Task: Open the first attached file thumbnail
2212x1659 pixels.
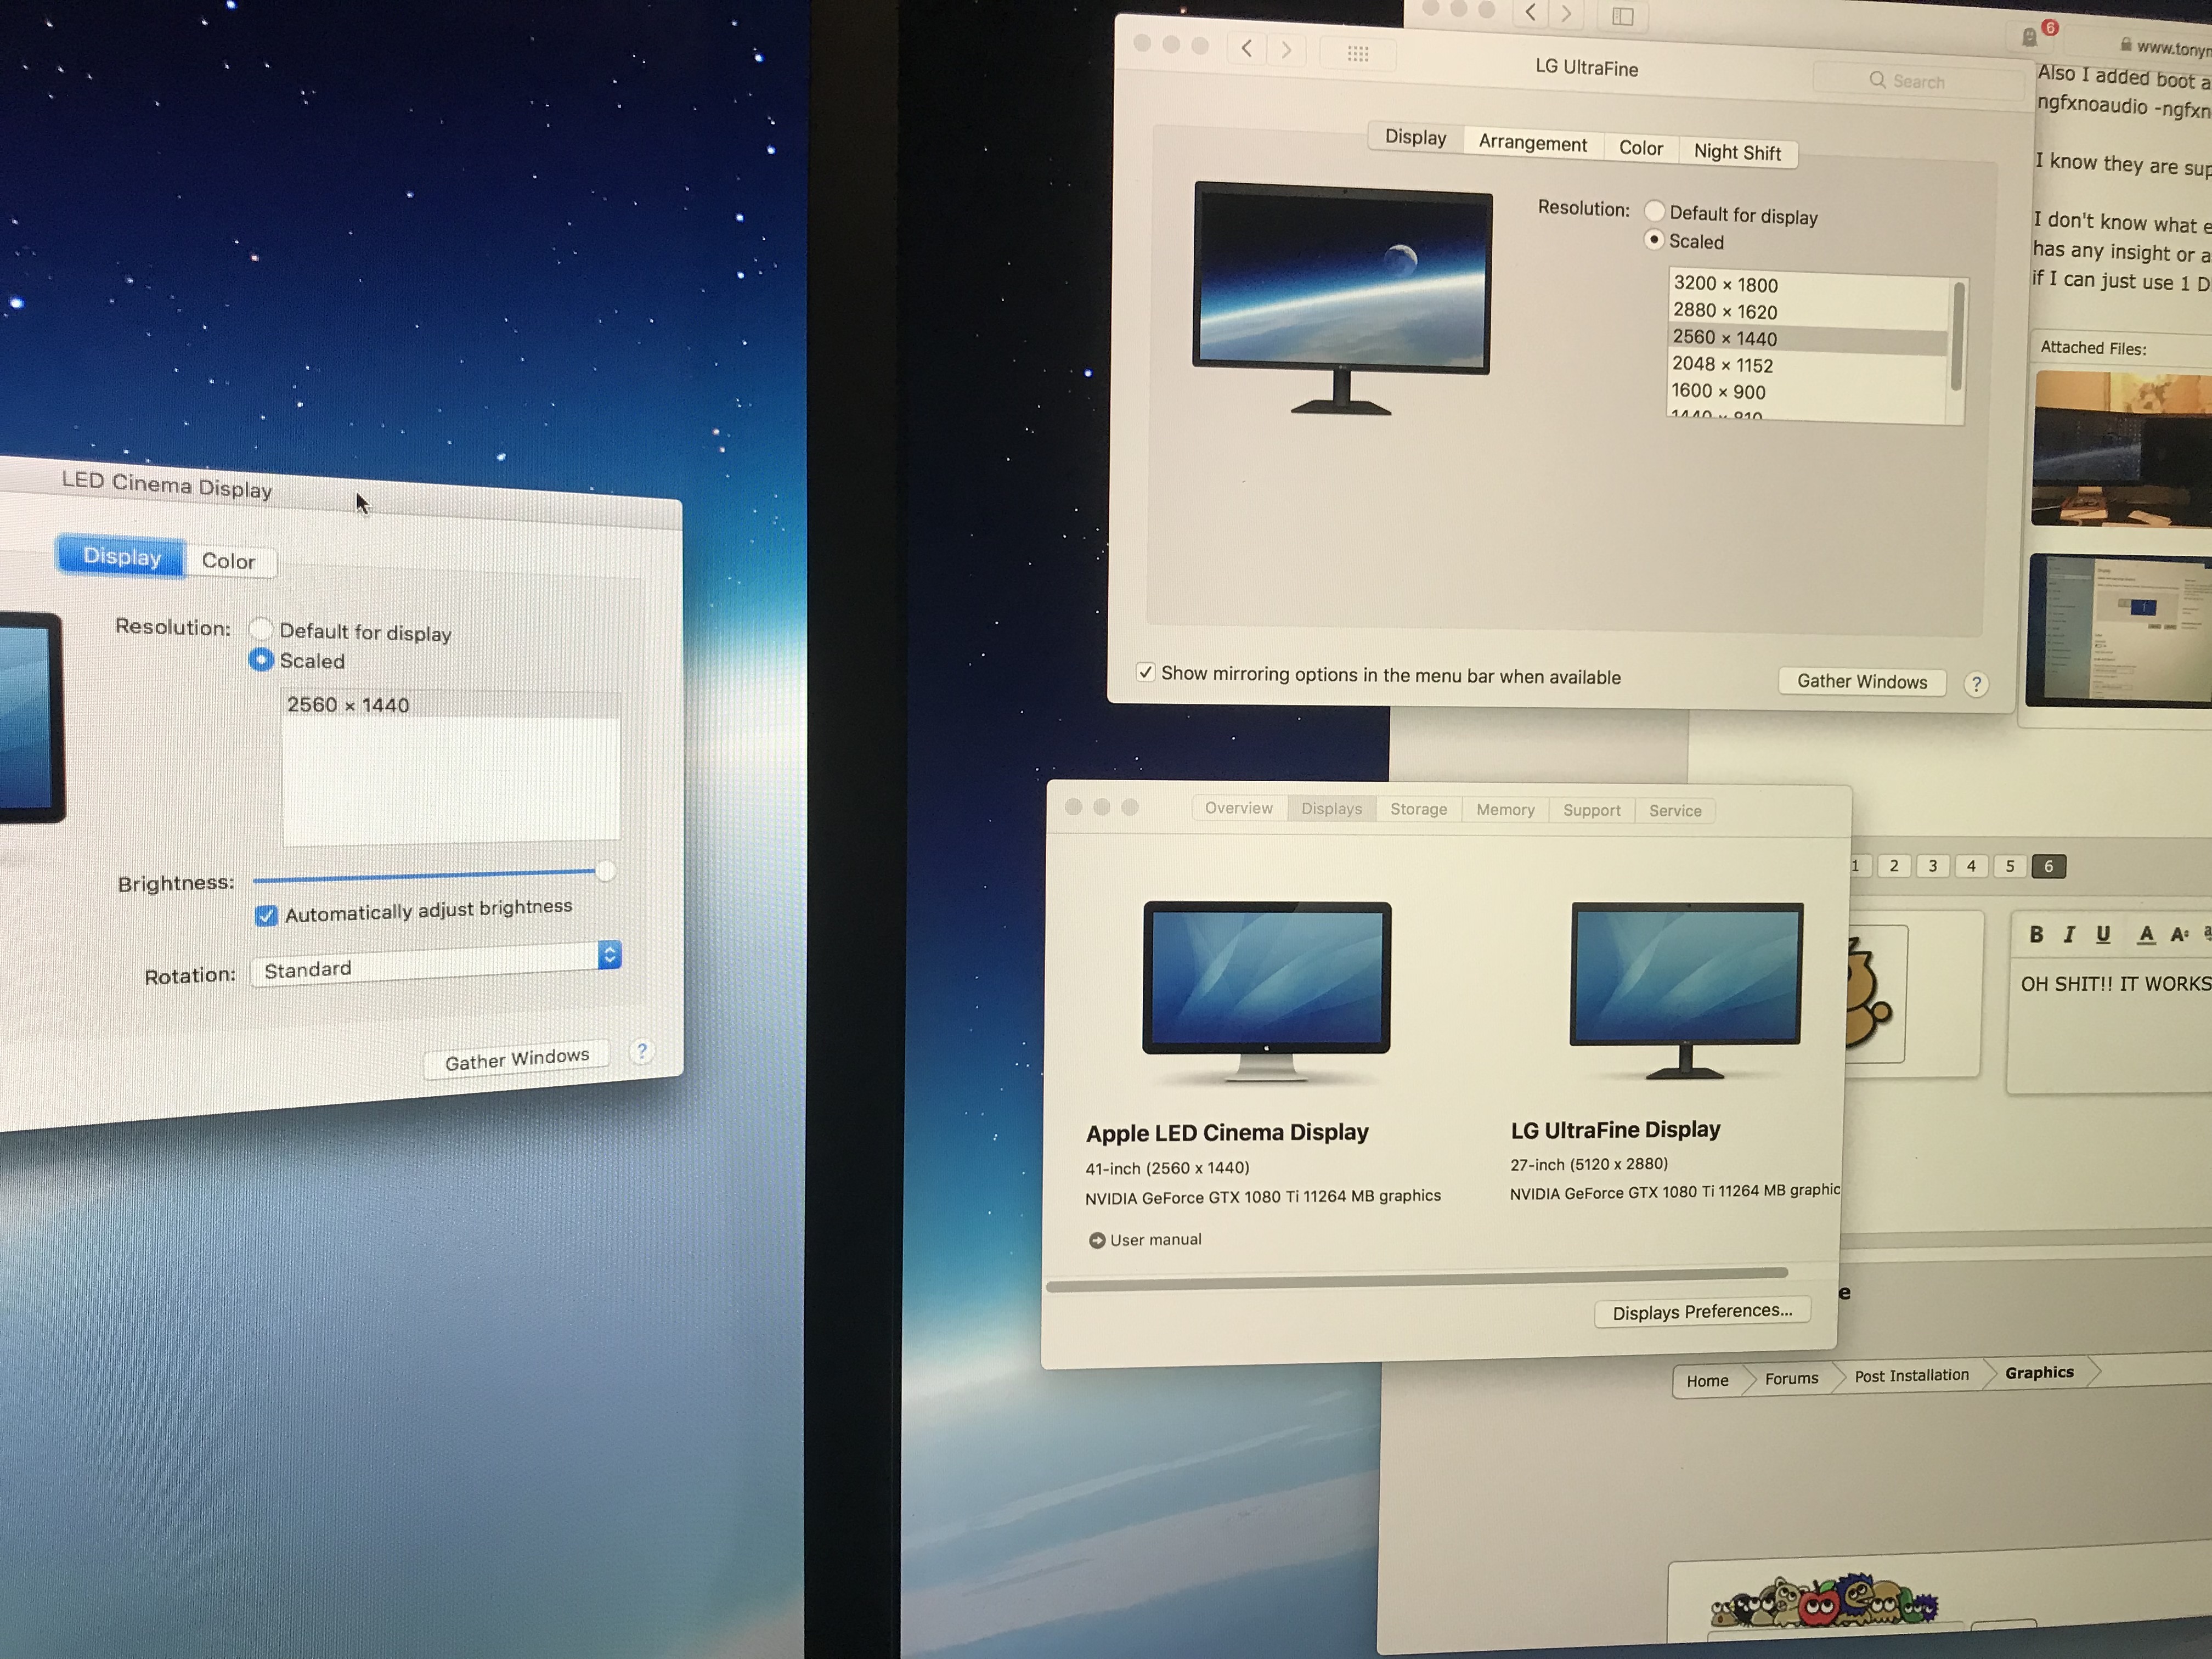Action: tap(2122, 449)
